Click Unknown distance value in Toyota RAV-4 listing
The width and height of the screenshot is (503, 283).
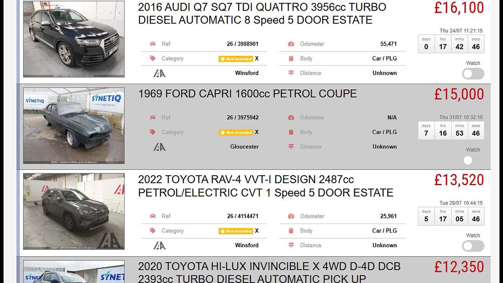tap(385, 245)
